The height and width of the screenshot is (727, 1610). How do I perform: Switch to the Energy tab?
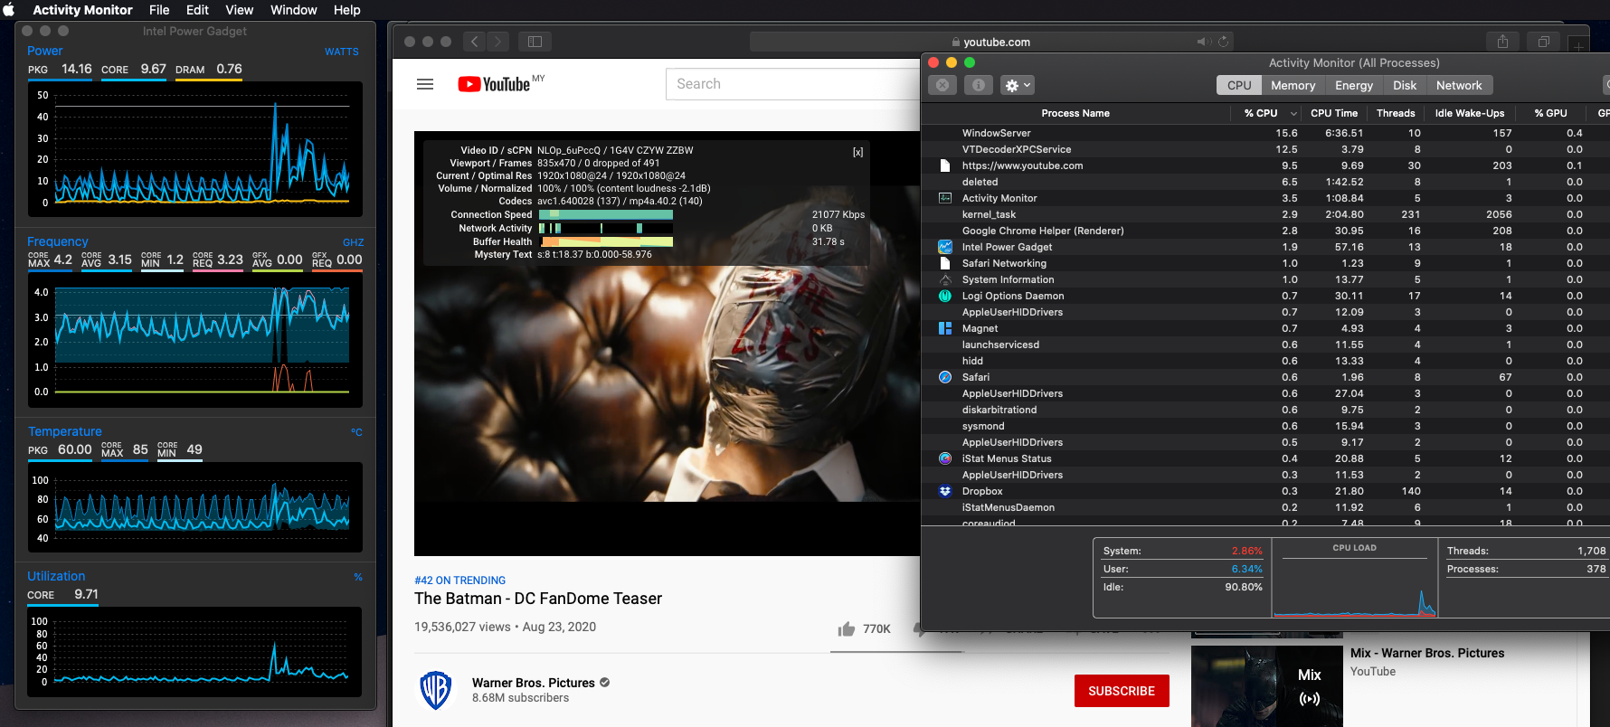pos(1354,85)
